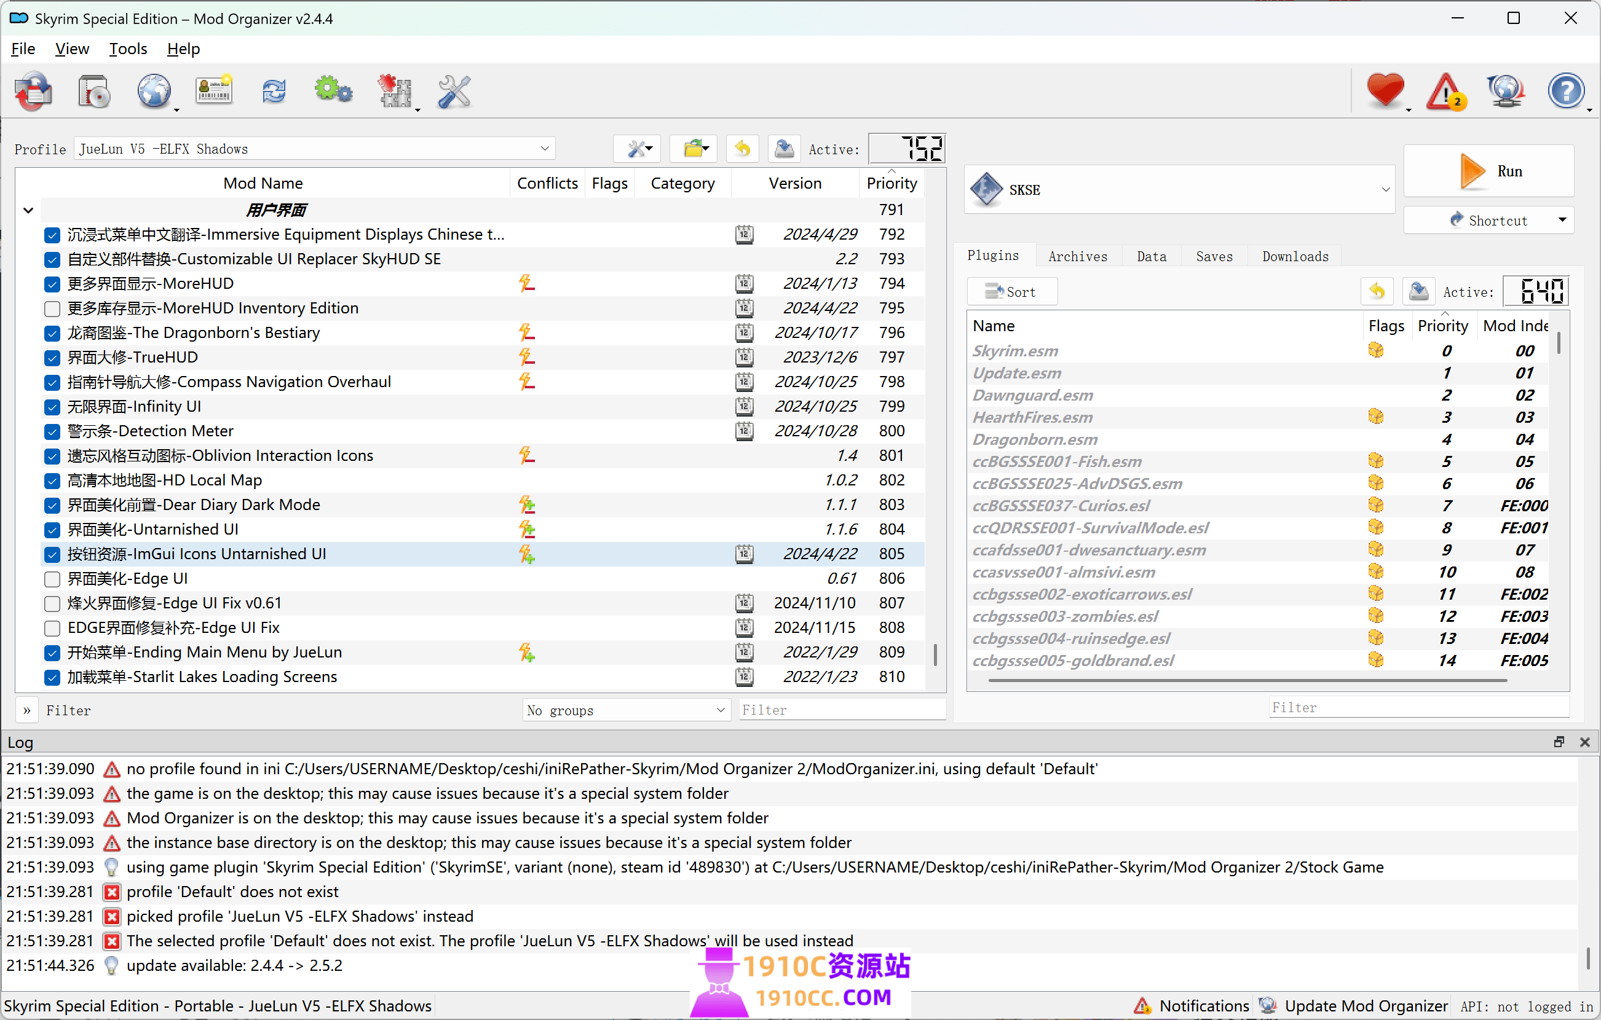Open the Tools puzzle icon dropdown arrow

pos(417,109)
